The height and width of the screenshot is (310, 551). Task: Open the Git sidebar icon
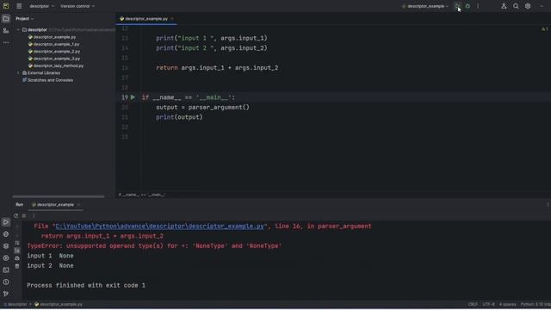click(6, 294)
